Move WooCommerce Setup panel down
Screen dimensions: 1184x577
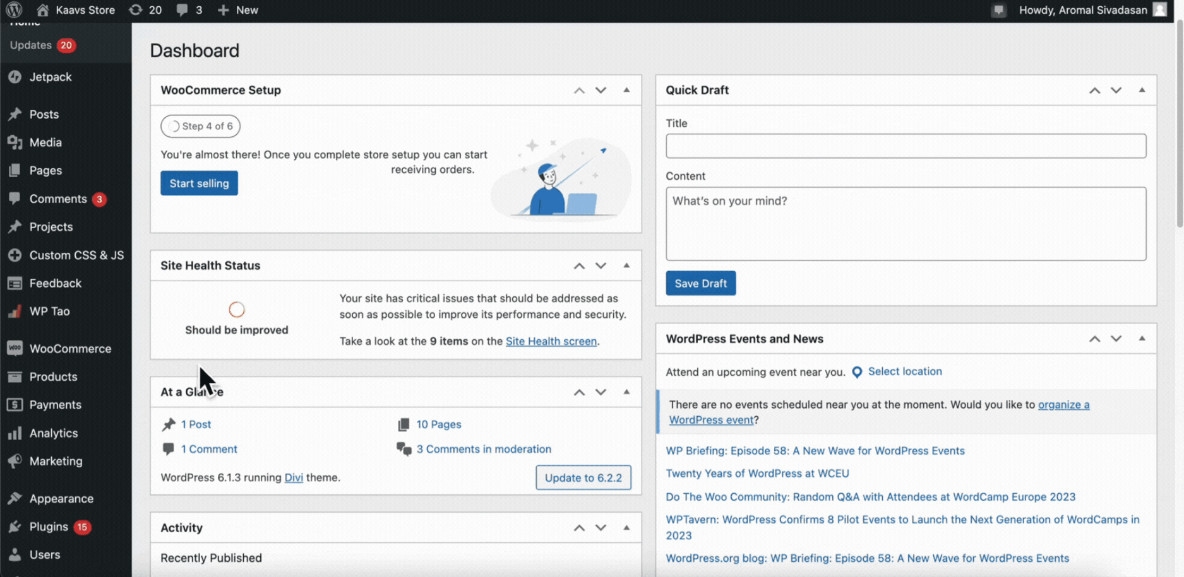tap(601, 90)
